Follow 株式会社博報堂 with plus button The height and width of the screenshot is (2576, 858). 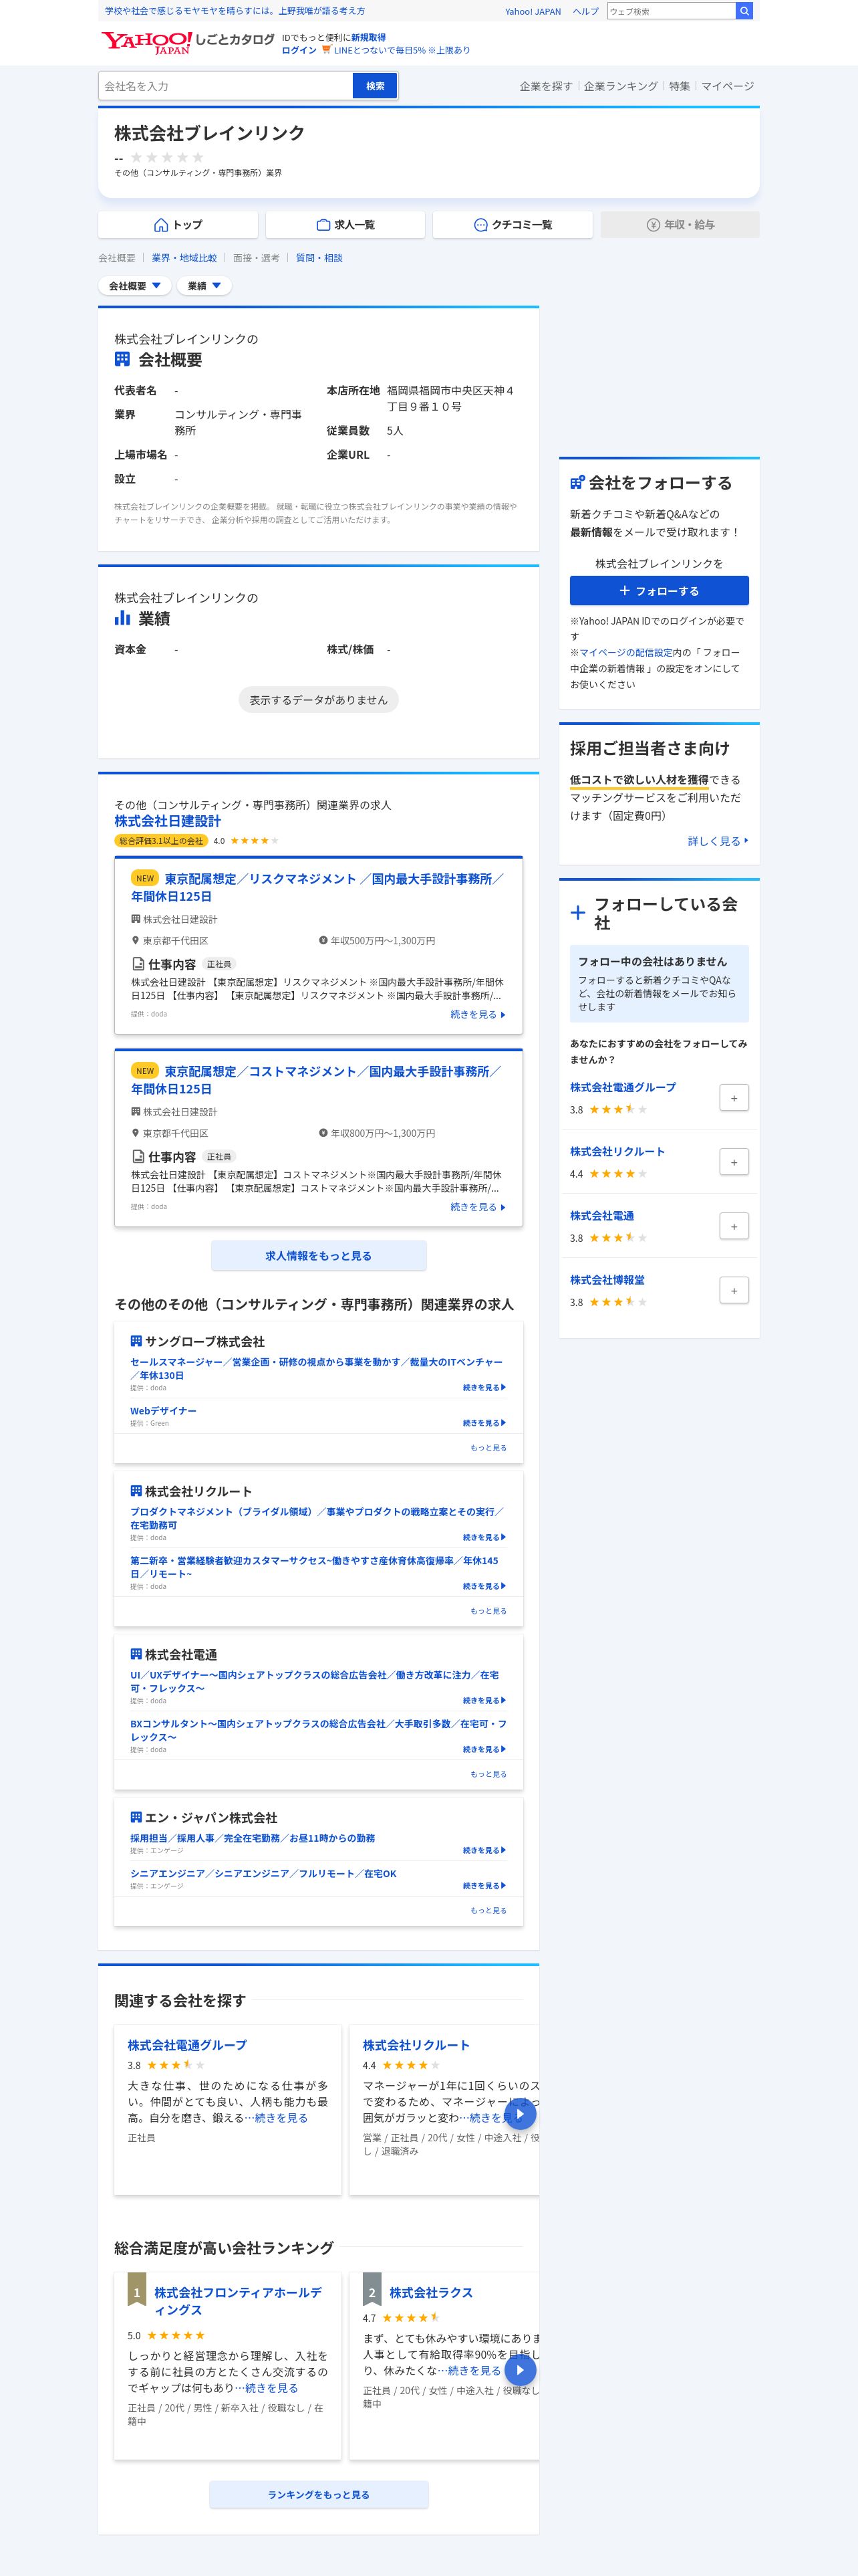coord(734,1290)
